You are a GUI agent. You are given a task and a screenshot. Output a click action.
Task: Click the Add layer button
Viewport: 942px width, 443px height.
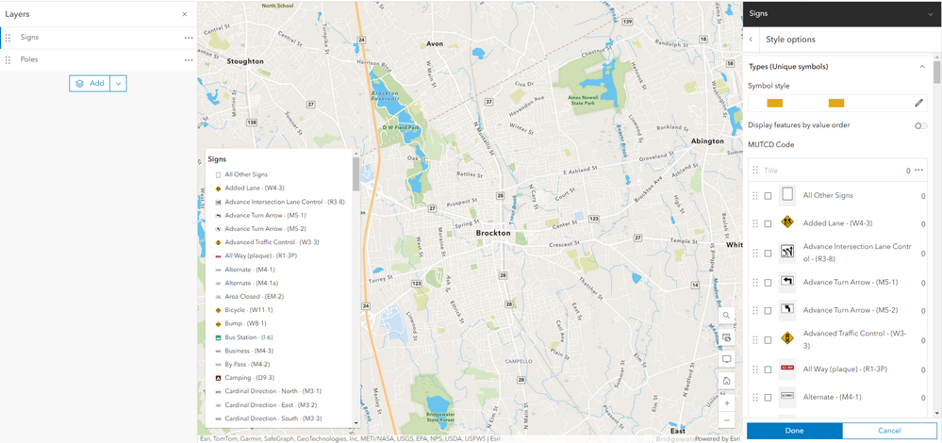click(x=90, y=84)
